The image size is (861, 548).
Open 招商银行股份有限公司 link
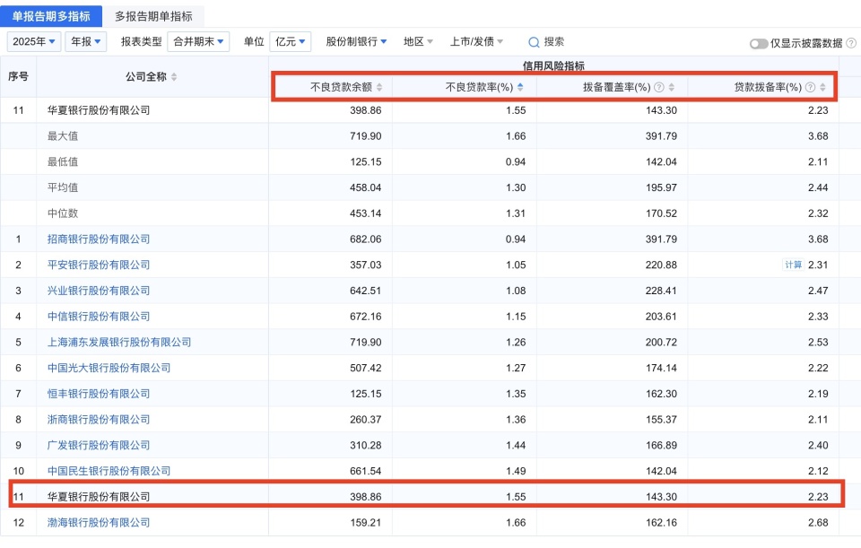pos(99,239)
